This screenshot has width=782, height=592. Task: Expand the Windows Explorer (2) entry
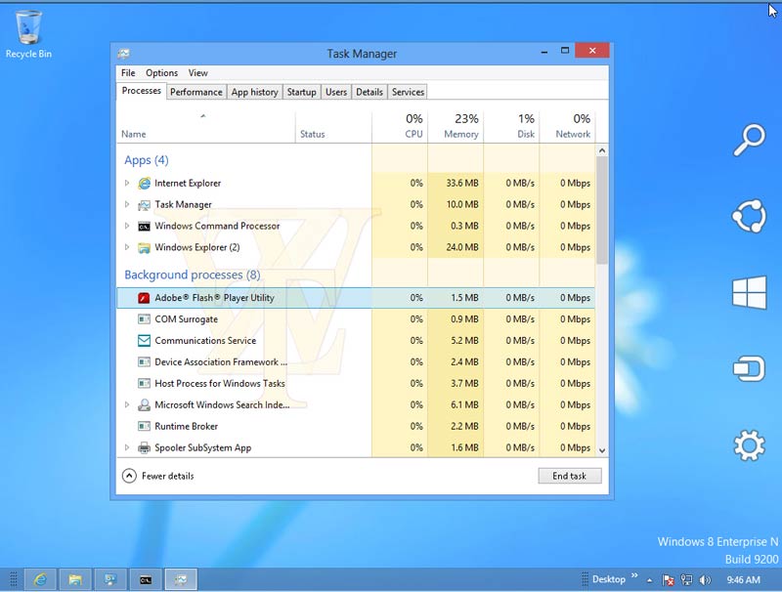click(127, 248)
